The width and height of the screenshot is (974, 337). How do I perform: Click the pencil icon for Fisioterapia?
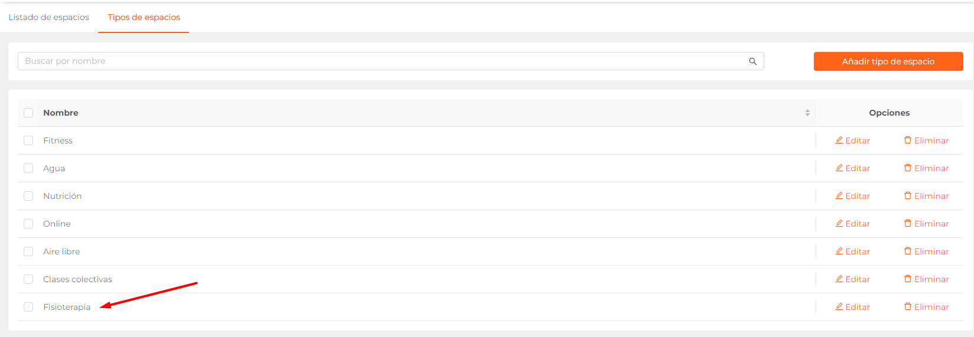(839, 306)
